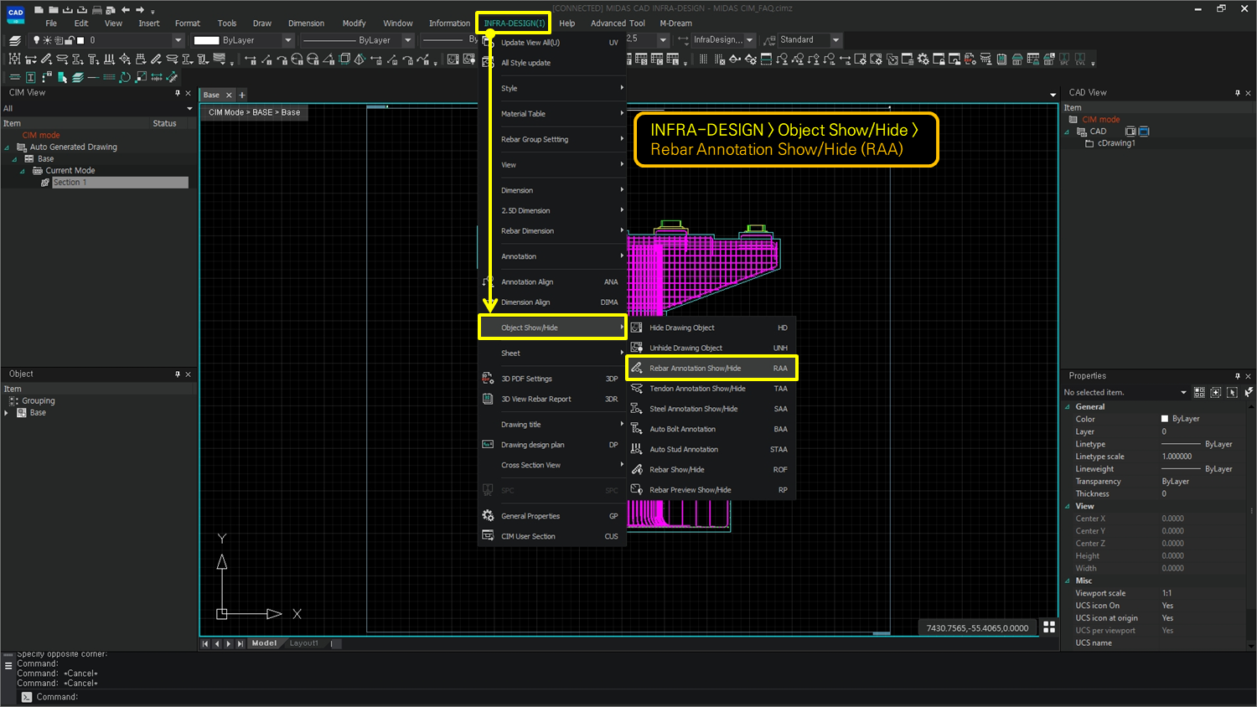This screenshot has height=707, width=1257.
Task: Click the Undo arrow in quick access toolbar
Action: pyautogui.click(x=126, y=10)
